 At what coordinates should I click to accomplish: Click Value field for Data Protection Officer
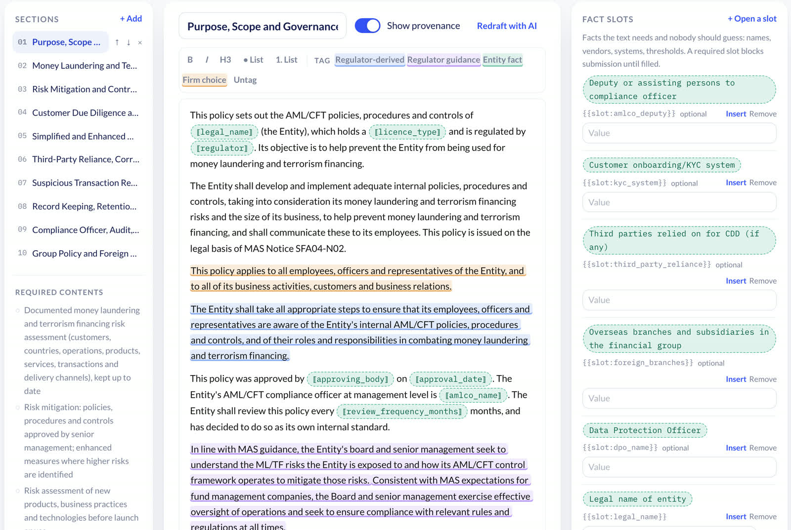pos(679,467)
